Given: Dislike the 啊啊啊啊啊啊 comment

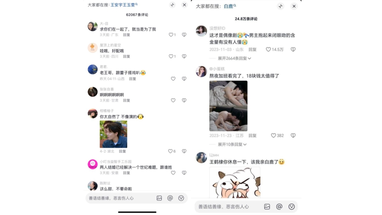Looking at the screenshot, I should pos(184,100).
